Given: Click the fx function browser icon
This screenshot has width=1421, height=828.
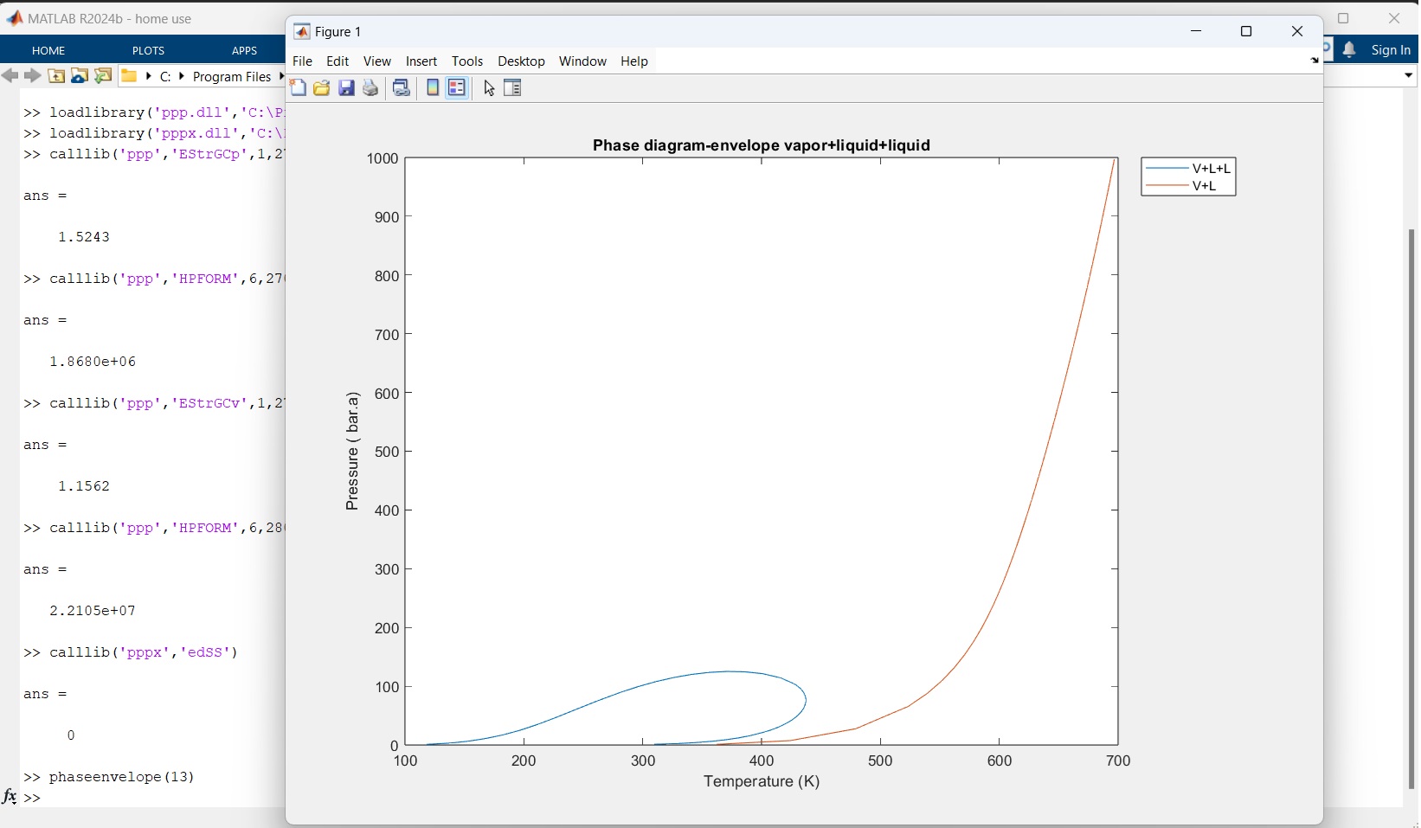Looking at the screenshot, I should (x=10, y=796).
